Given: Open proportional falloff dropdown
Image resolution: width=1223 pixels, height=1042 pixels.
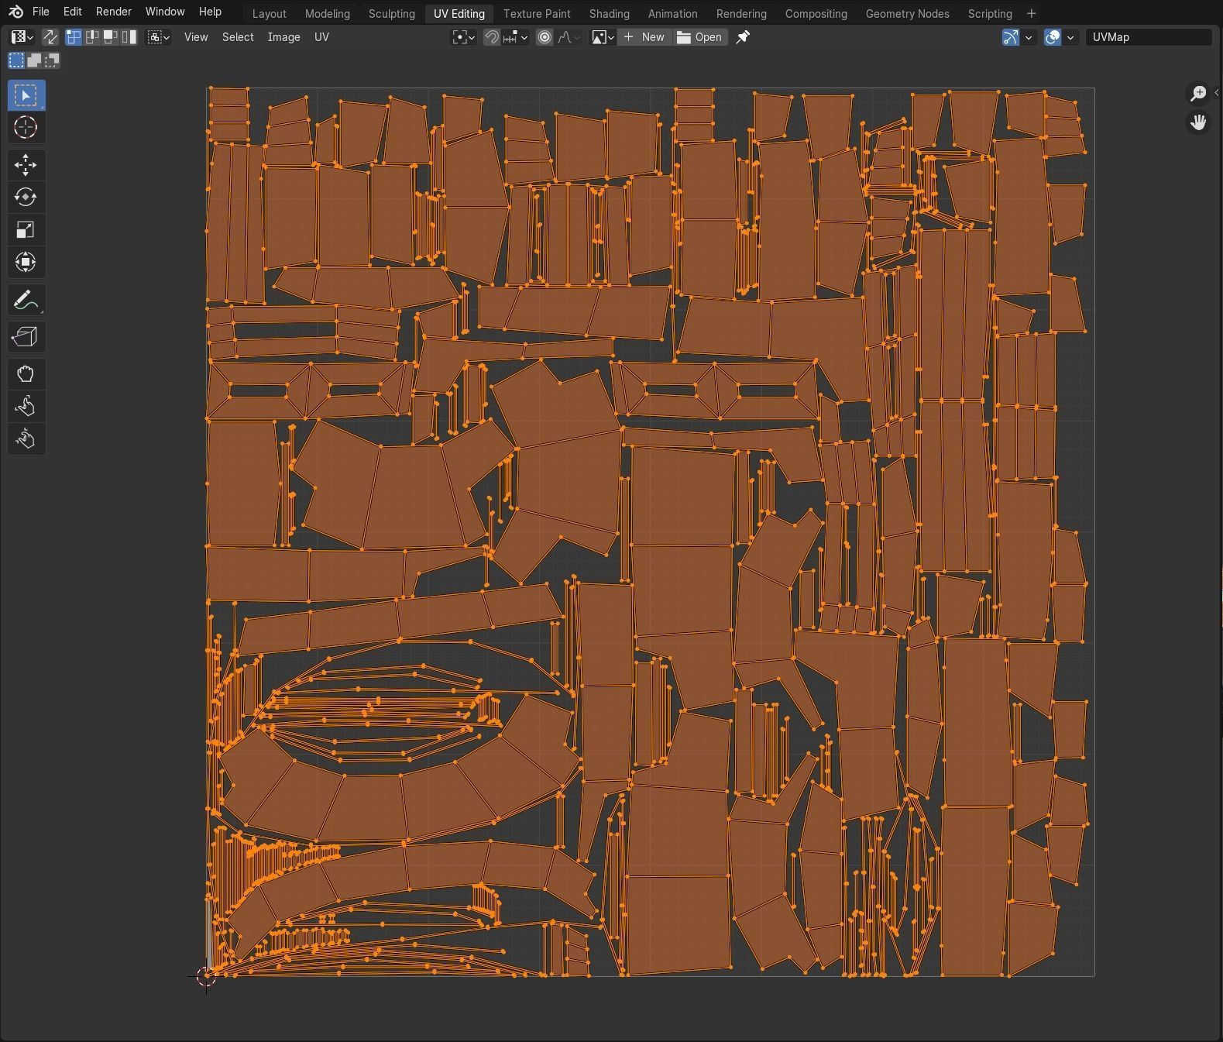Looking at the screenshot, I should pos(569,37).
